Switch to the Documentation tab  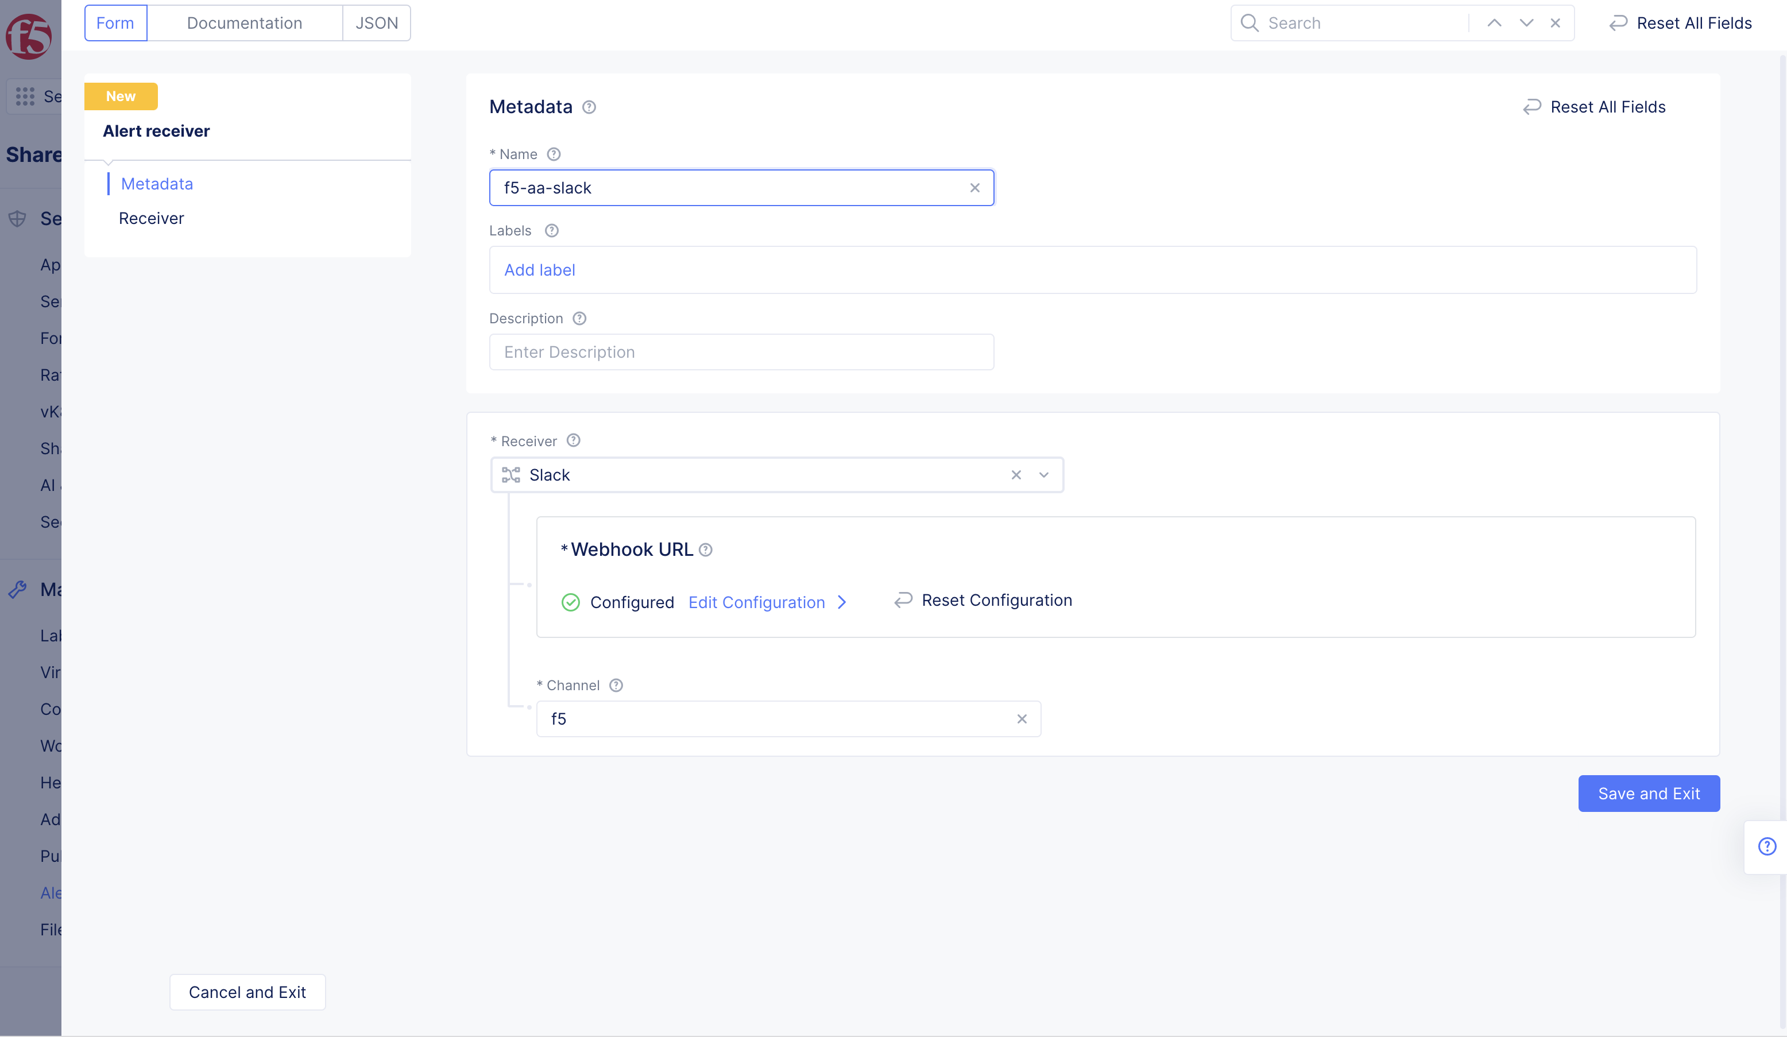pyautogui.click(x=245, y=23)
